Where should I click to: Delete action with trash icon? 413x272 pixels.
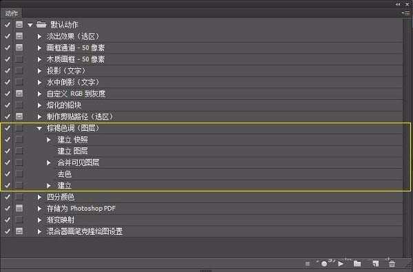pos(392,264)
